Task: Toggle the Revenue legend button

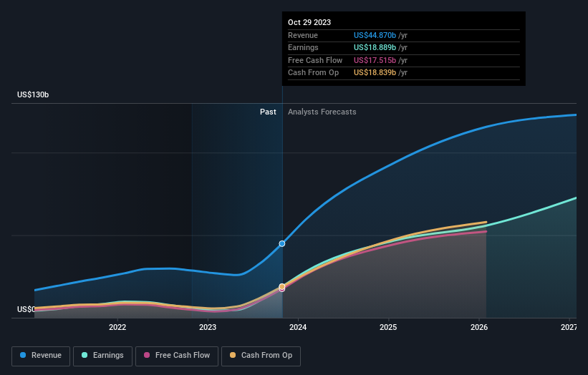Action: point(41,356)
